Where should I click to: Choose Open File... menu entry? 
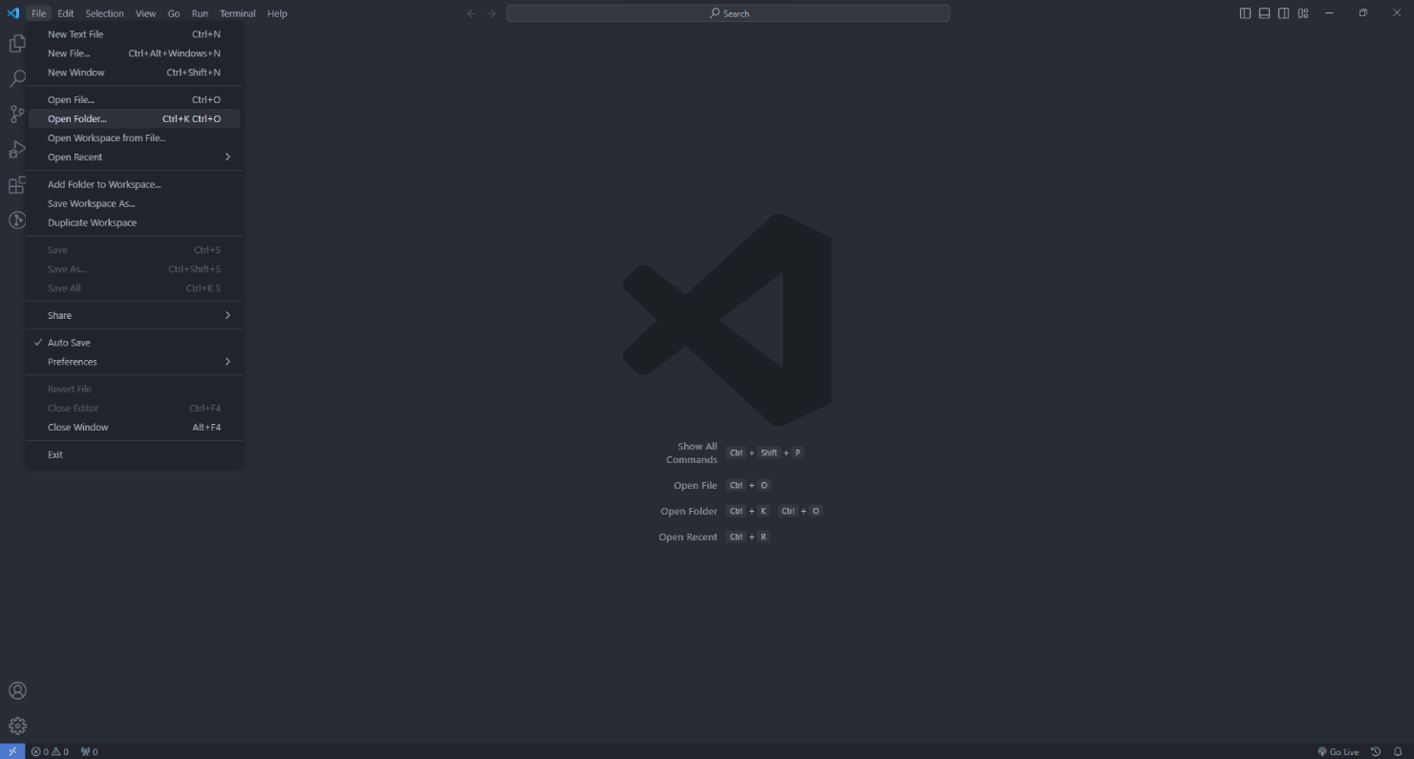(x=134, y=99)
